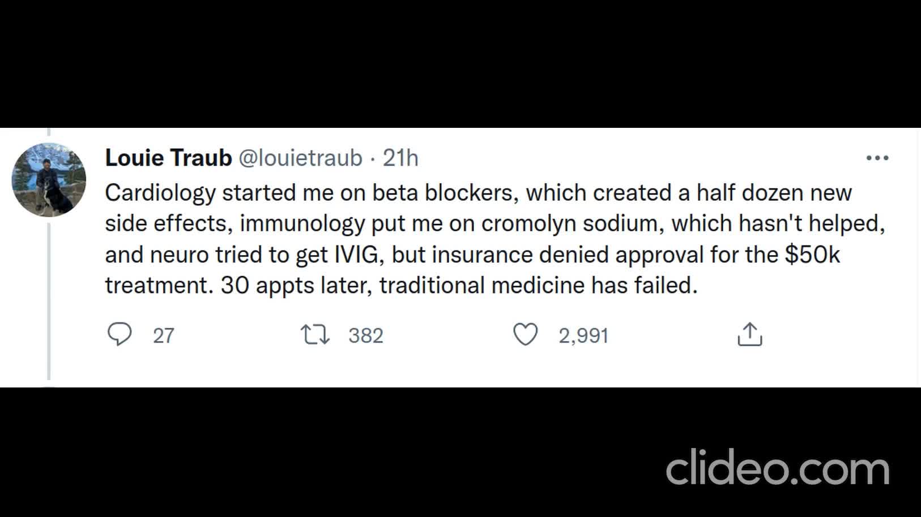Click the "$50k" amount in the tweet
Screen dimensions: 921x517
point(812,255)
